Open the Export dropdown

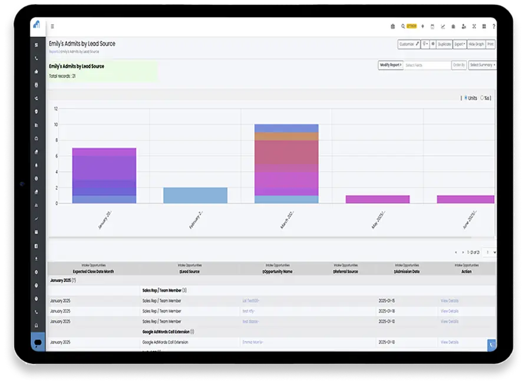click(460, 44)
